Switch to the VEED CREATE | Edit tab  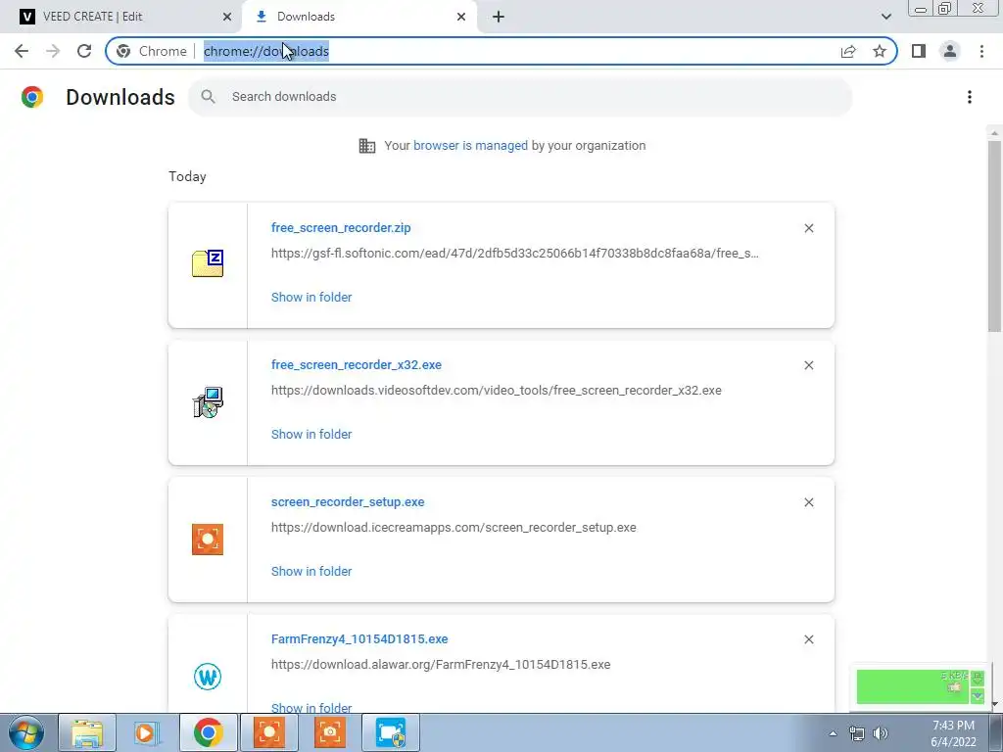120,17
